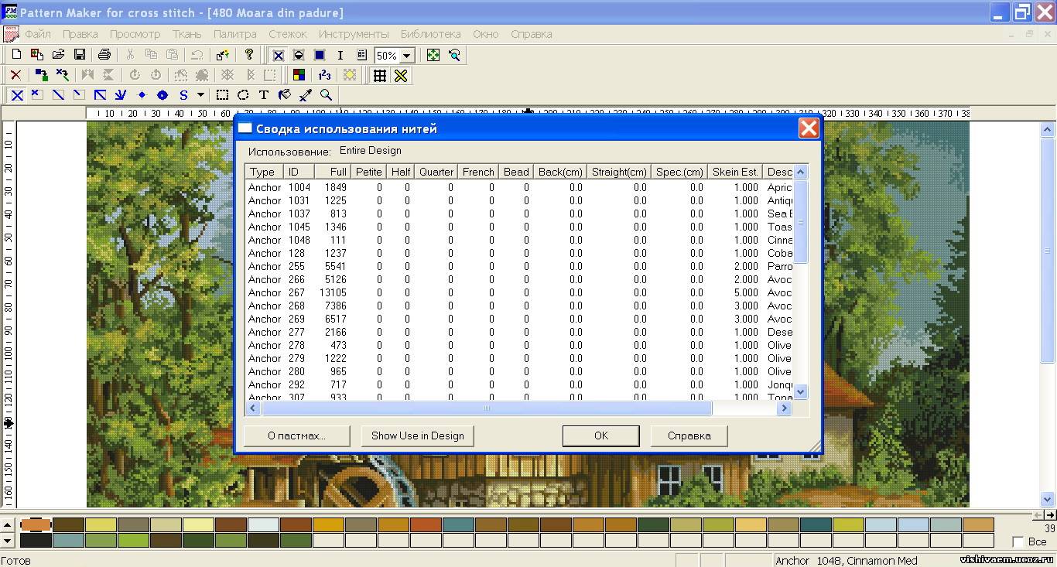Screen dimensions: 1057x567
Task: Print the pattern with printer icon
Action: pos(104,55)
